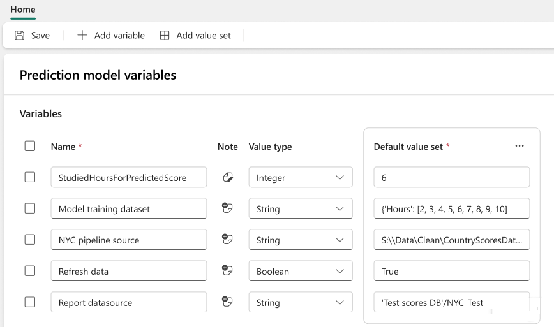Click the Add variable plus icon
This screenshot has height=327, width=554.
tap(82, 36)
